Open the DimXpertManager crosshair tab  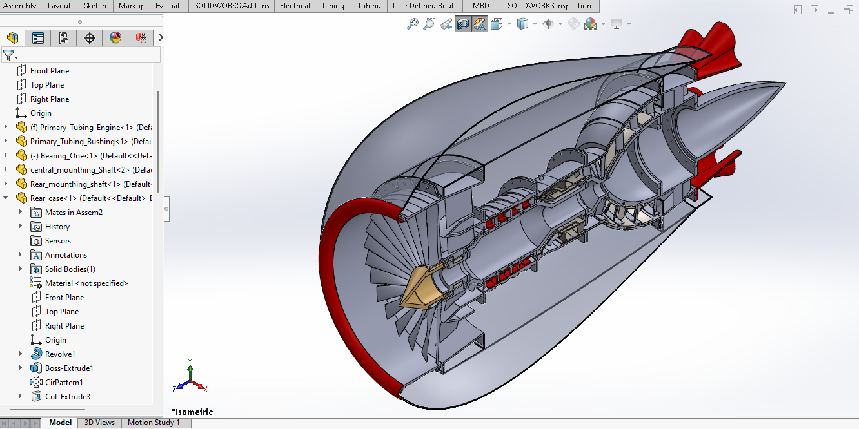point(90,38)
